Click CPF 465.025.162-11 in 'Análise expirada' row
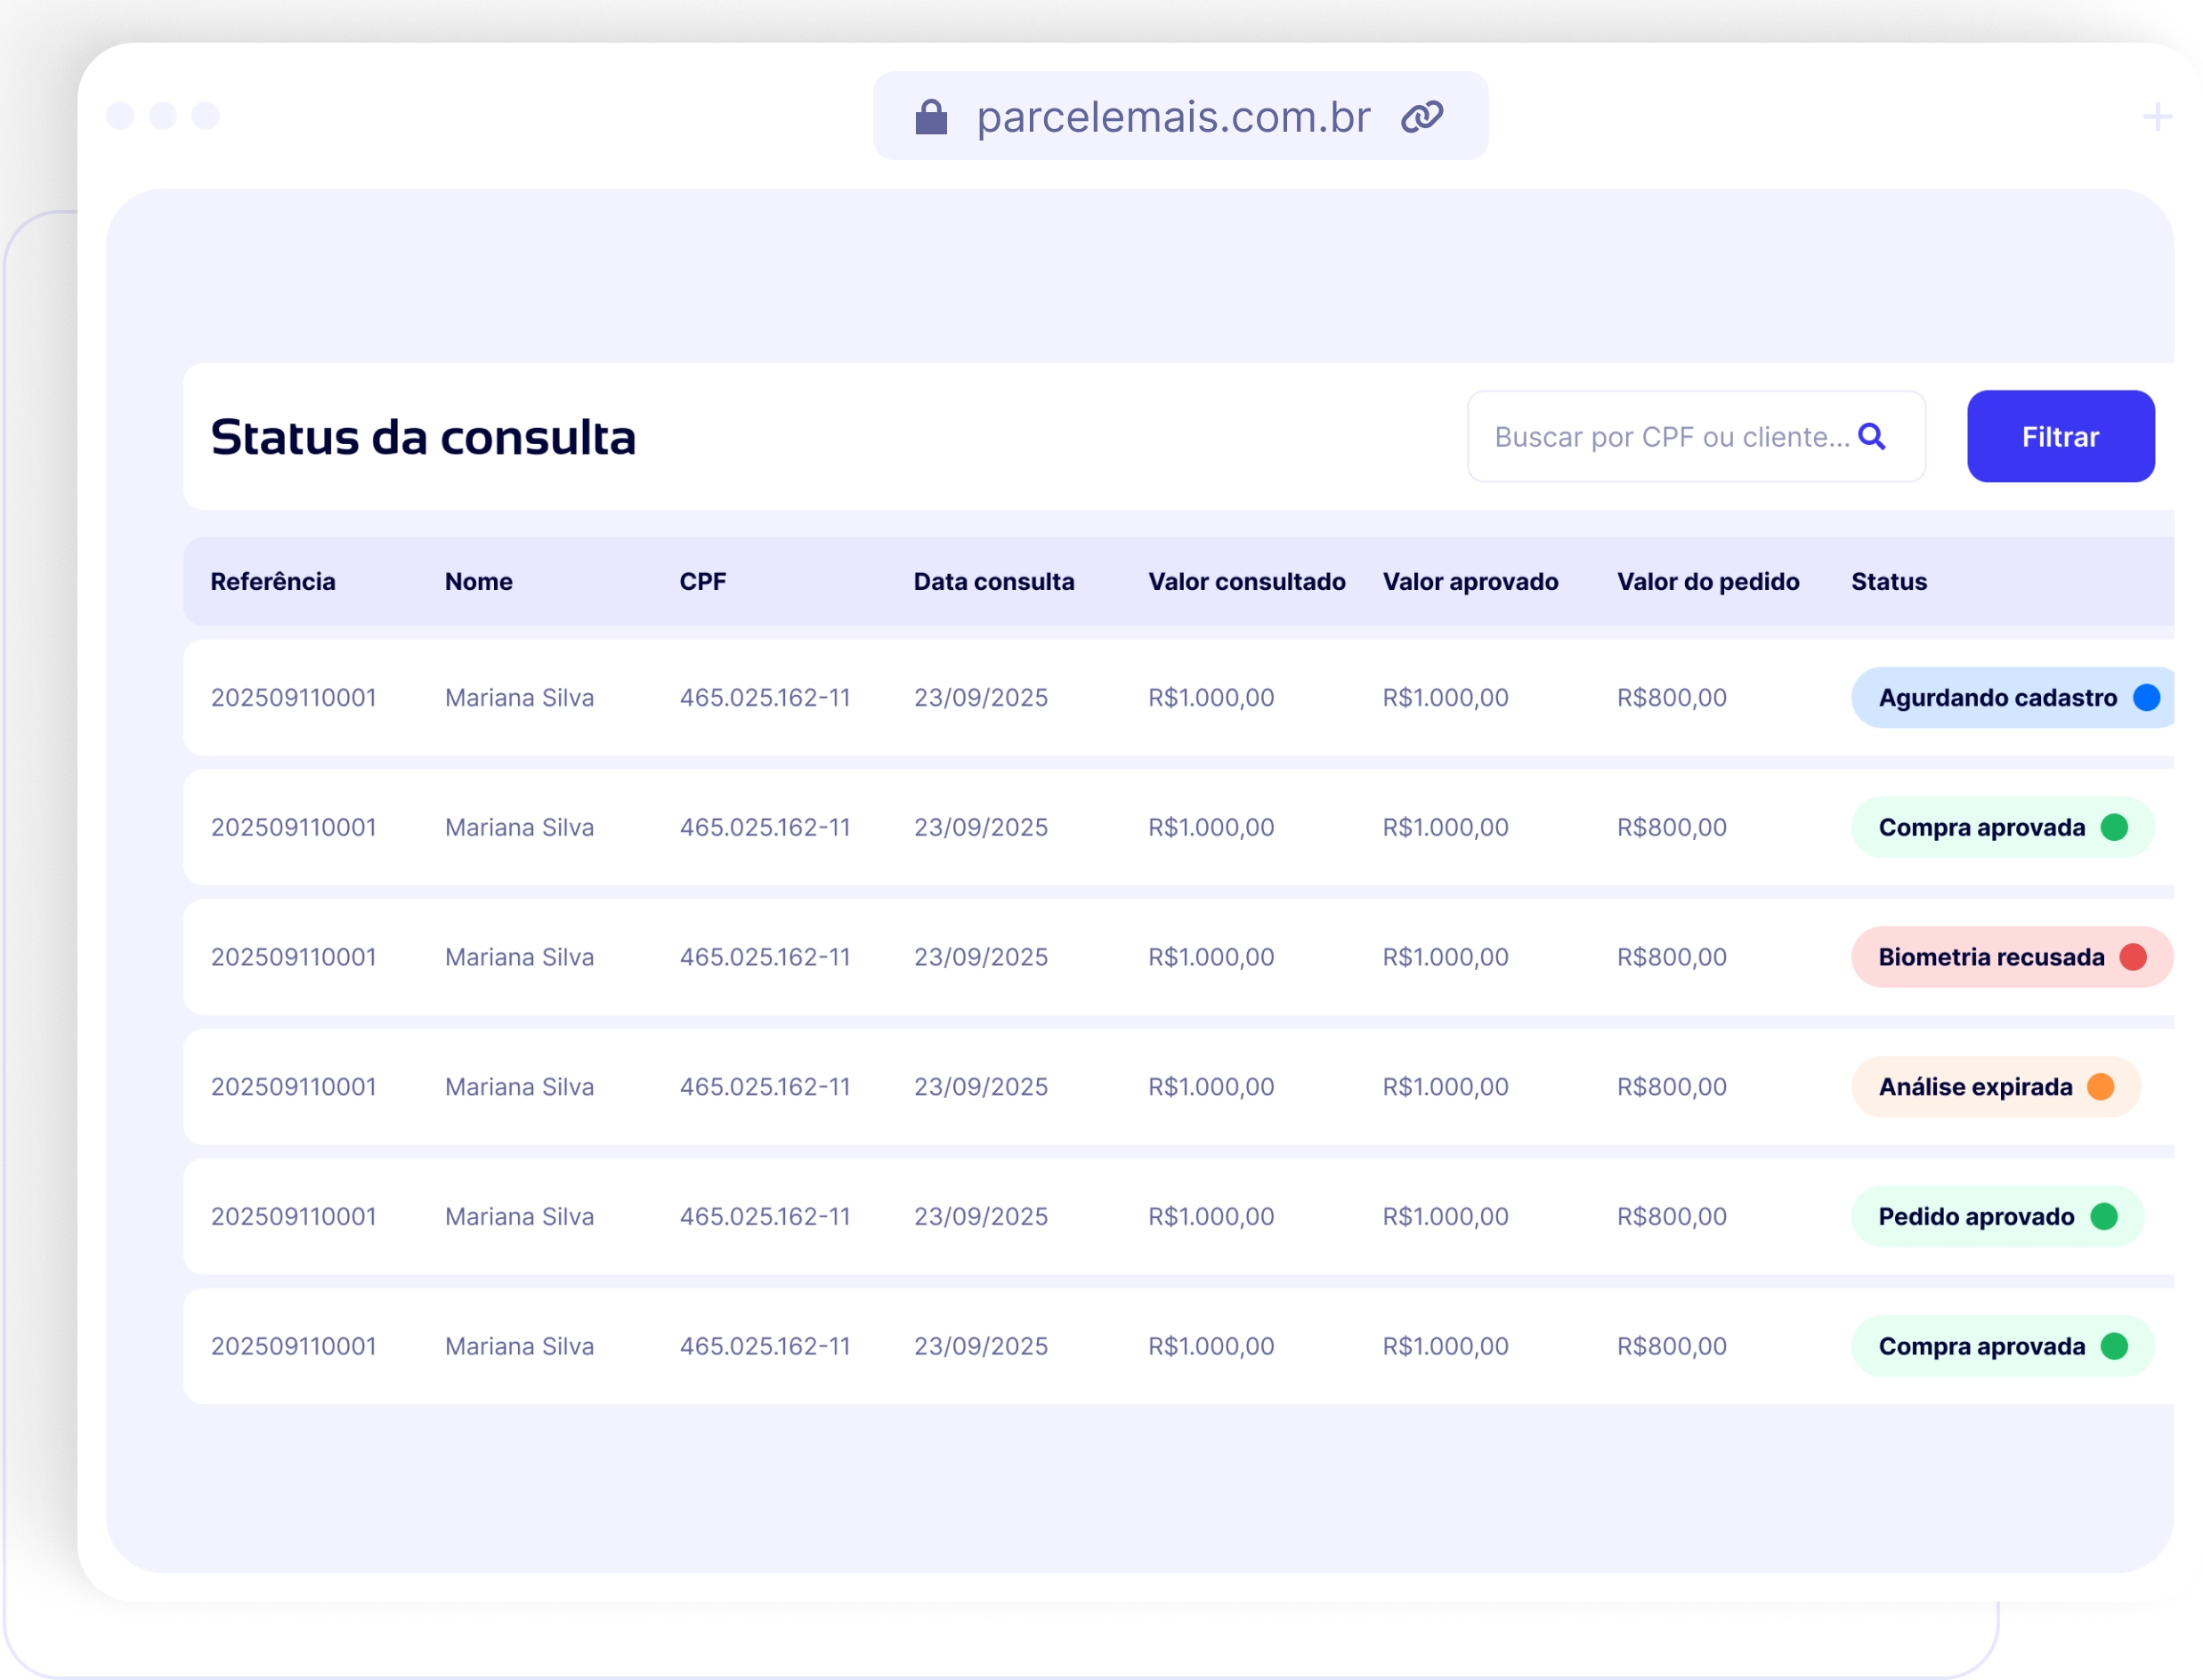Viewport: 2203px width, 1680px height. click(x=765, y=1086)
